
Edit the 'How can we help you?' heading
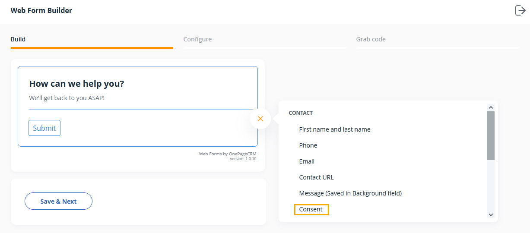(77, 84)
